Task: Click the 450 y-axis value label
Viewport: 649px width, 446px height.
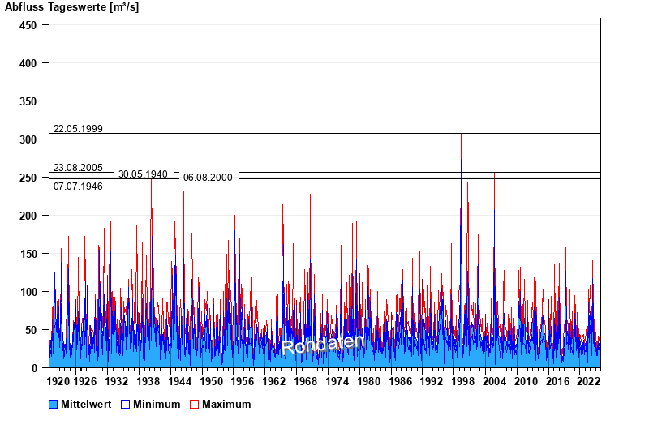Action: (x=28, y=25)
